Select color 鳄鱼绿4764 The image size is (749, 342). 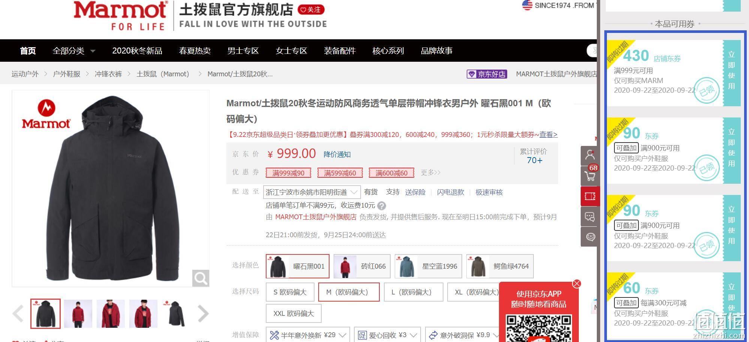pos(500,266)
